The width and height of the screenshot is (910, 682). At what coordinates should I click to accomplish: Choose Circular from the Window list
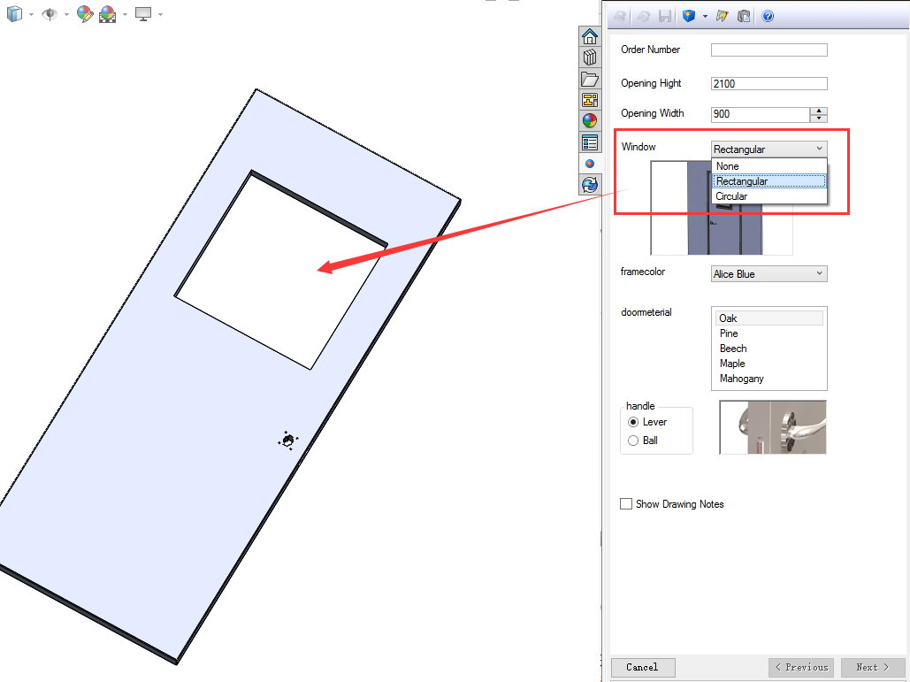(731, 196)
